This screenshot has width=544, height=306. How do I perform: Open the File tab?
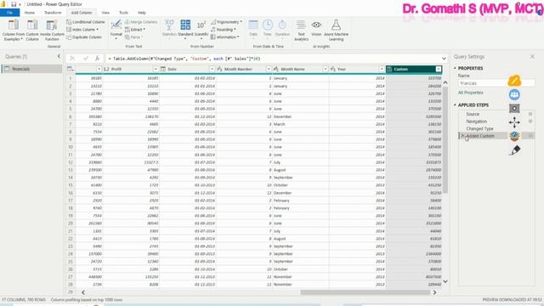(x=9, y=13)
